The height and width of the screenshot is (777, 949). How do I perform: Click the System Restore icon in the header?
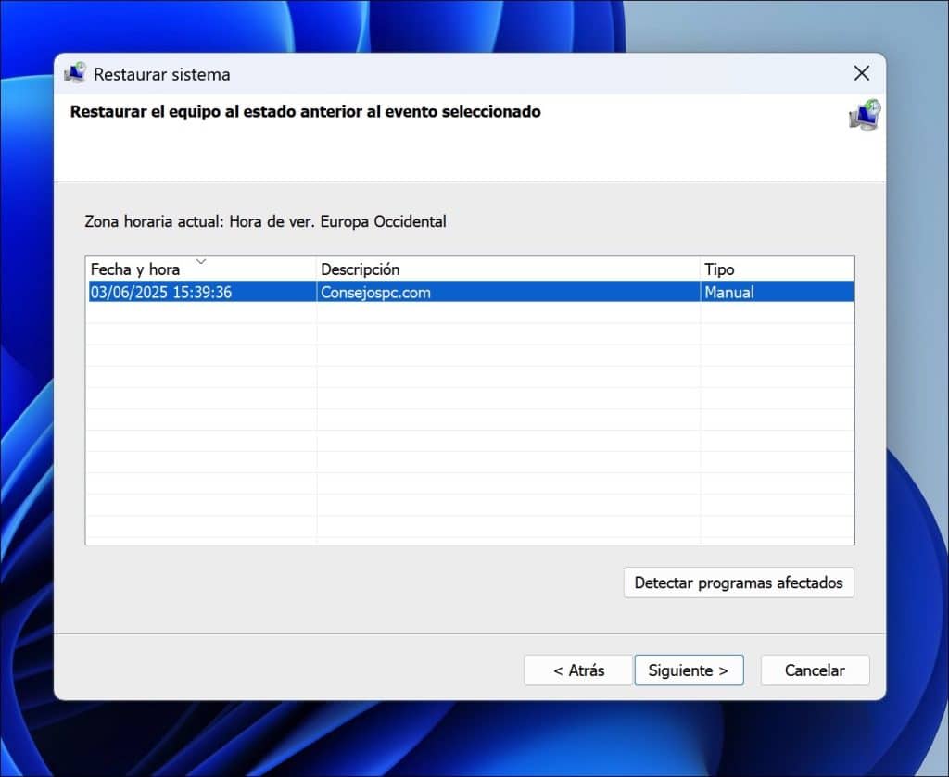coord(865,115)
